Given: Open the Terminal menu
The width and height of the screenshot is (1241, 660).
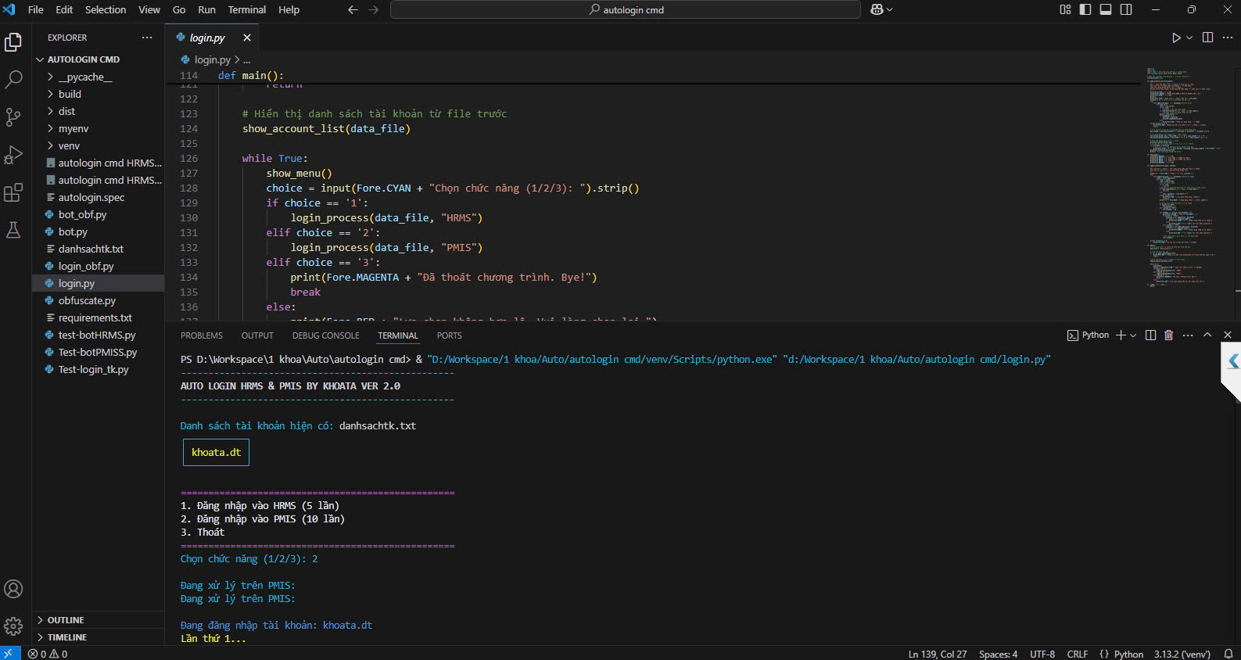Looking at the screenshot, I should (246, 9).
